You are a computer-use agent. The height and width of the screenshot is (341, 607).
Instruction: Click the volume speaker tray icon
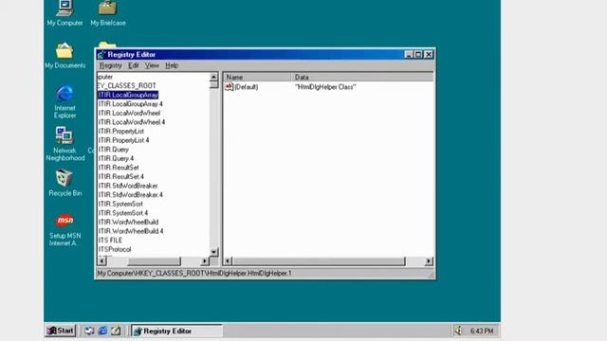coord(458,331)
